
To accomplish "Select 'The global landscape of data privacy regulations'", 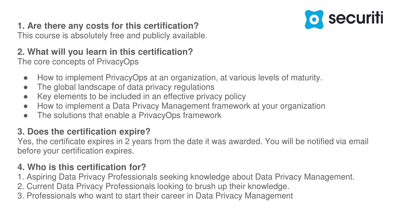I will pos(126,87).
